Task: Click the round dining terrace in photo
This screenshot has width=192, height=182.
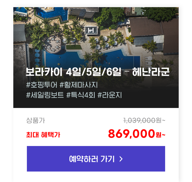Action: [x=53, y=45]
